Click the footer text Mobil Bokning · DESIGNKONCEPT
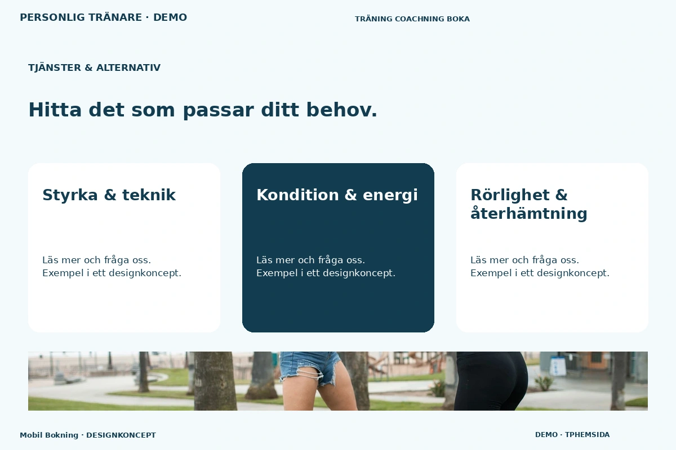This screenshot has height=450, width=676. pyautogui.click(x=88, y=435)
